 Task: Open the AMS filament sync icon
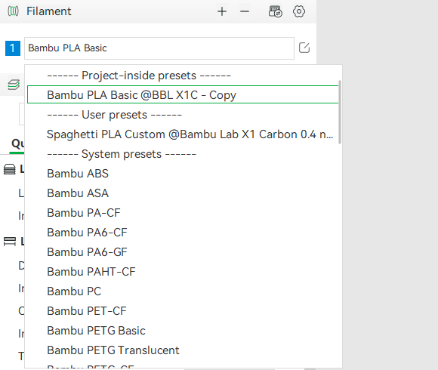[275, 11]
